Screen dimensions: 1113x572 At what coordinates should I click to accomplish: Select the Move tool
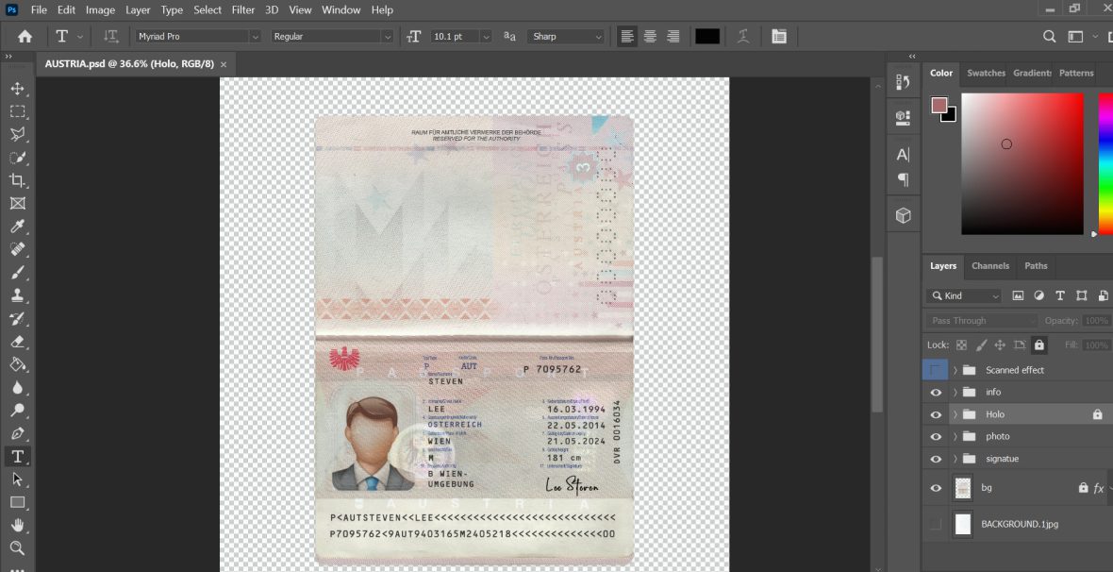click(17, 88)
